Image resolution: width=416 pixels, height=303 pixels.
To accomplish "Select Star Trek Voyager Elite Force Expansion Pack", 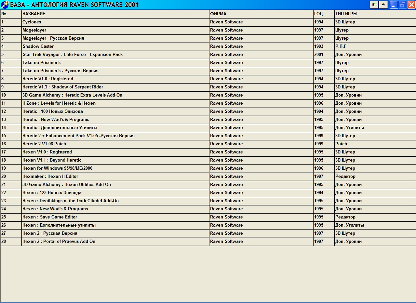I will click(x=73, y=55).
